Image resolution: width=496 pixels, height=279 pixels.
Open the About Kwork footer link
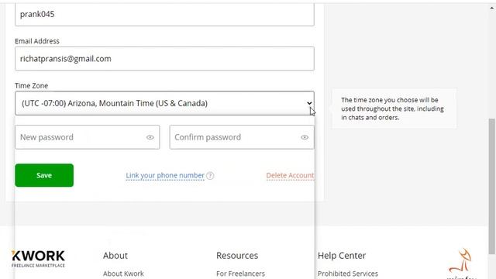123,274
